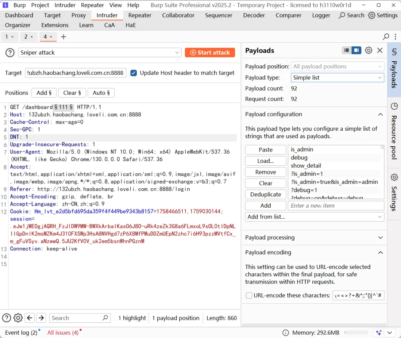Open the Sniper attack type dropdown
This screenshot has width=401, height=338.
click(100, 53)
